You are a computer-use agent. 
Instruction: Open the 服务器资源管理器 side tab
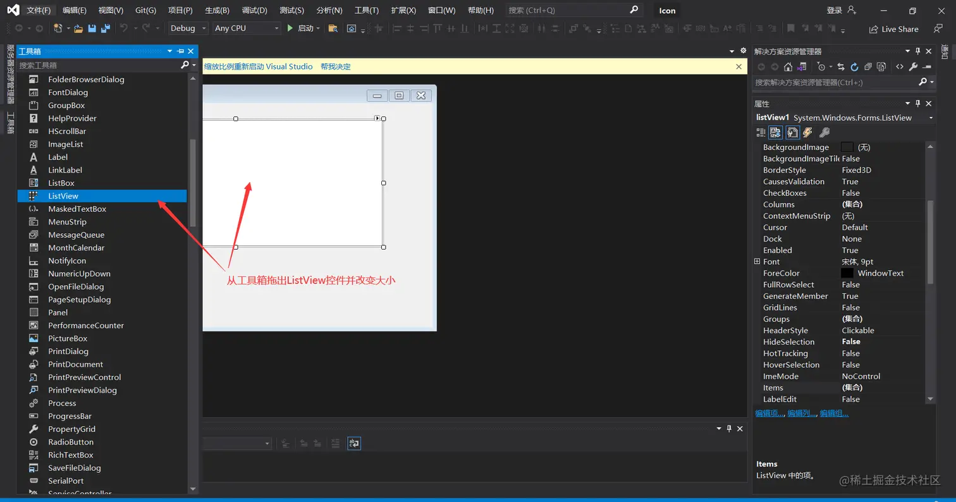click(10, 74)
